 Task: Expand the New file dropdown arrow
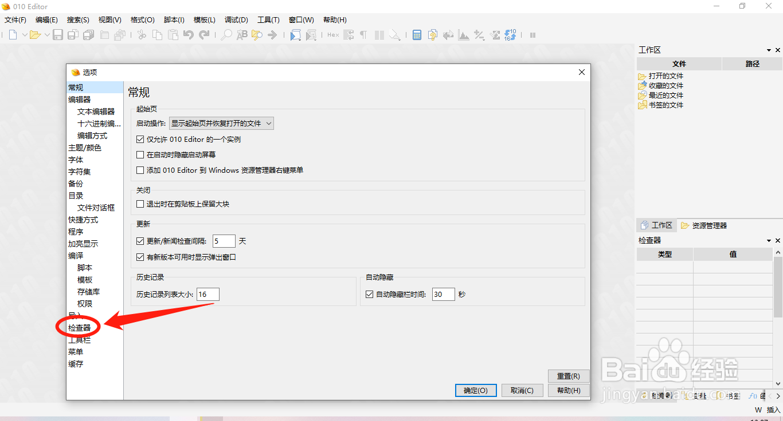tap(25, 35)
